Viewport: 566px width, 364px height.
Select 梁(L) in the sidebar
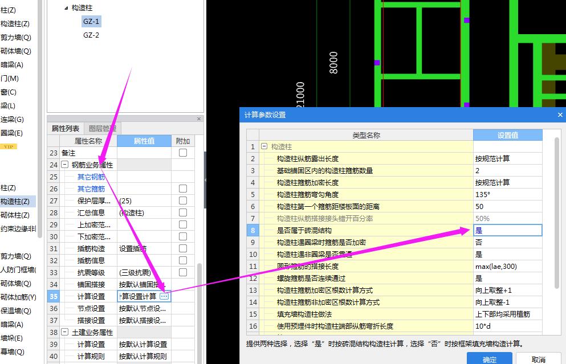[x=8, y=106]
